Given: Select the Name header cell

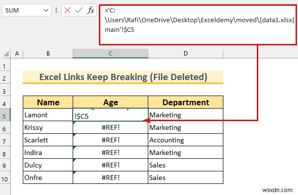Looking at the screenshot, I should point(48,102).
